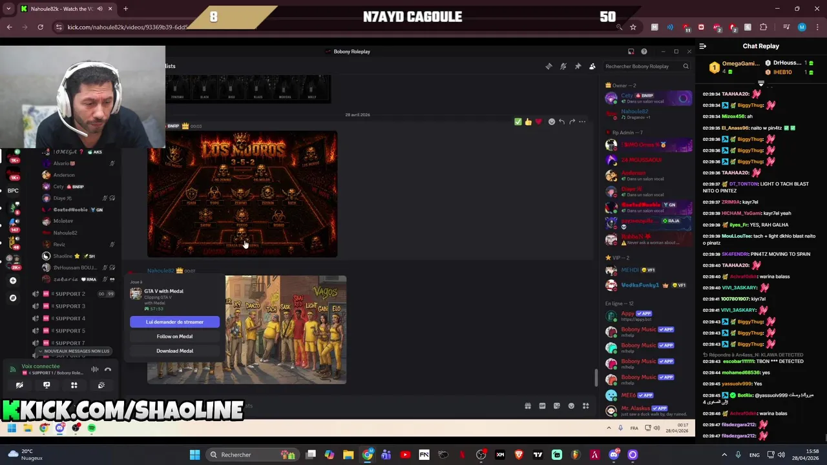Open the Discord threads icon in channel header

(x=549, y=66)
